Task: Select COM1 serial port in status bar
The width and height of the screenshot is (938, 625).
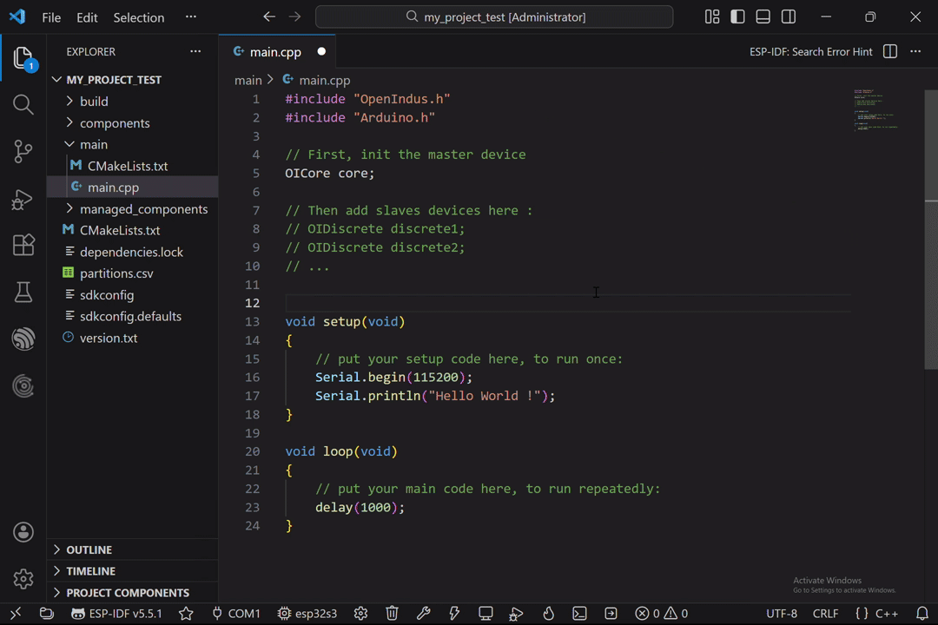Action: point(236,613)
